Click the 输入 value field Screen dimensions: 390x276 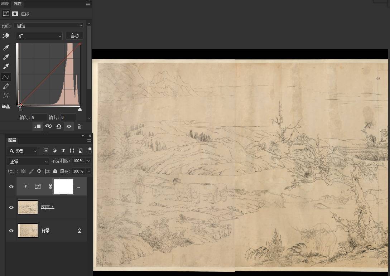(x=39, y=117)
